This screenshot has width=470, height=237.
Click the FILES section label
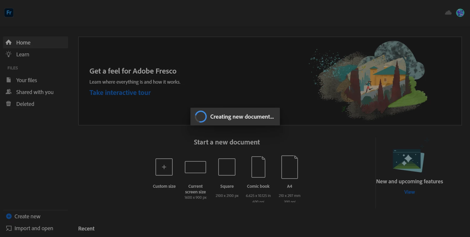[x=13, y=68]
